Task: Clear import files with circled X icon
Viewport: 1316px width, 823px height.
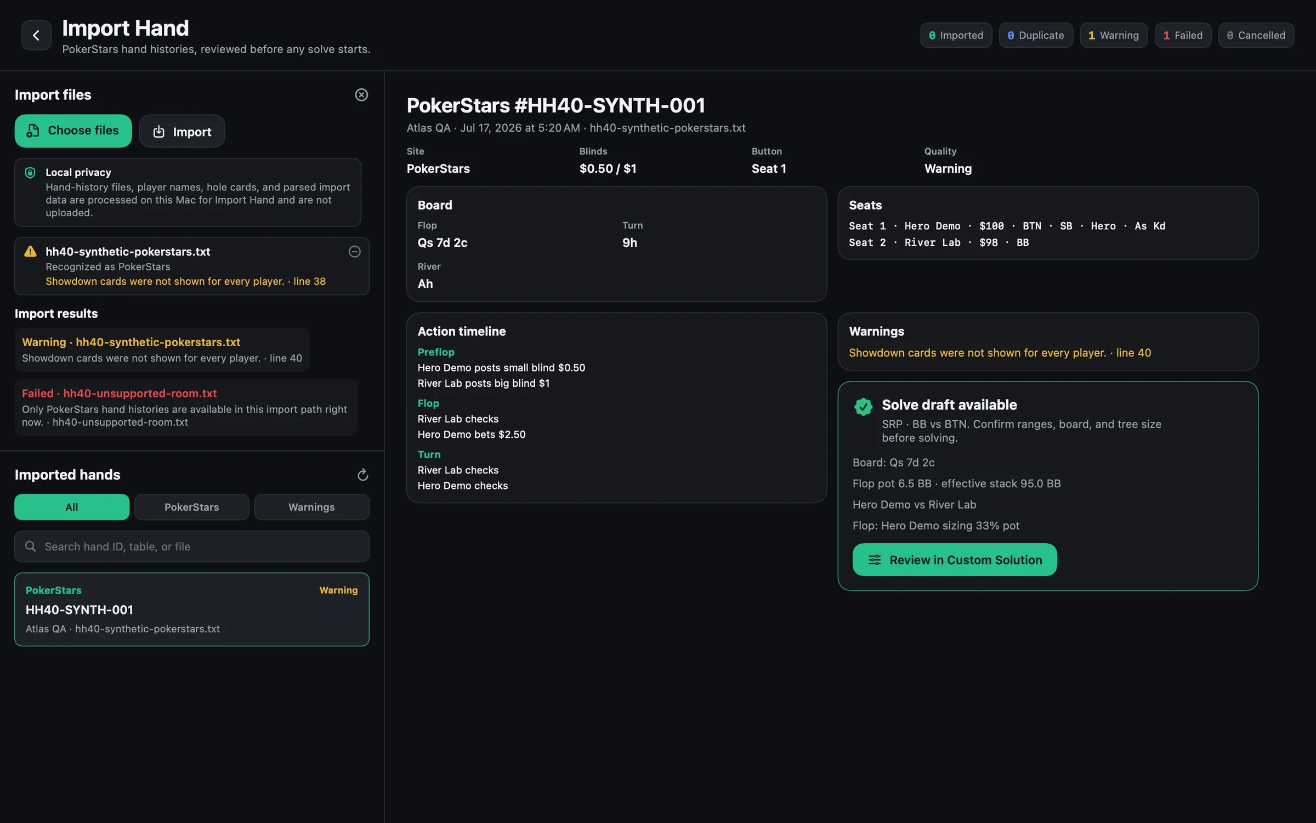Action: (361, 95)
